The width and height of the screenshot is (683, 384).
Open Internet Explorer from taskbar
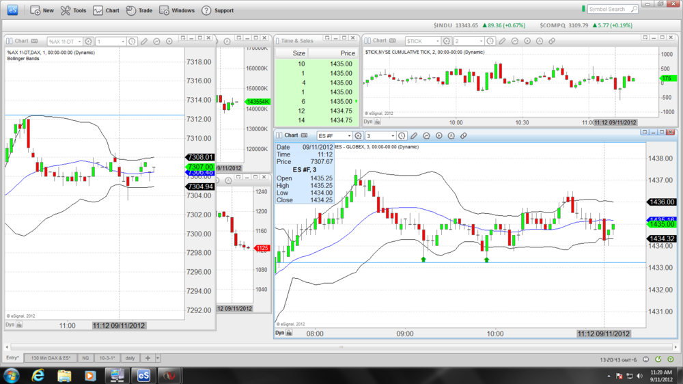coord(38,375)
